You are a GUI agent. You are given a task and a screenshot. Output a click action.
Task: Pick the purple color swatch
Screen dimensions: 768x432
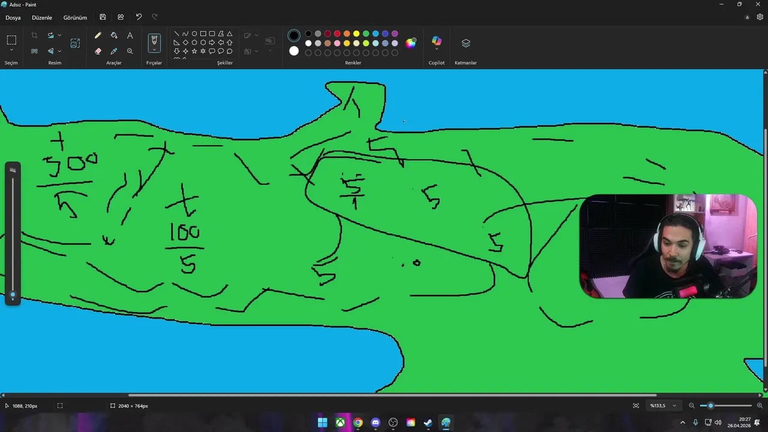(395, 34)
